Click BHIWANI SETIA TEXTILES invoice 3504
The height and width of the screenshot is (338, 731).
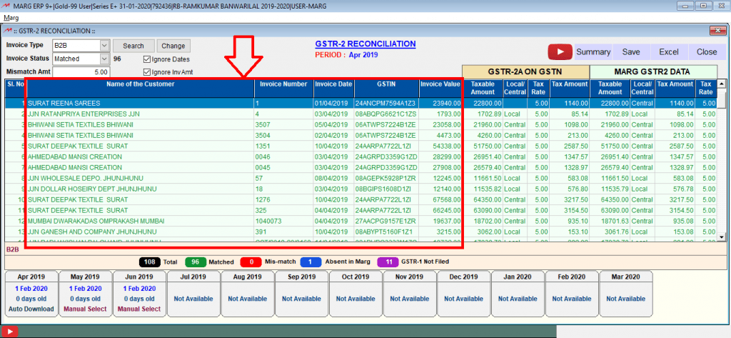tap(361, 135)
